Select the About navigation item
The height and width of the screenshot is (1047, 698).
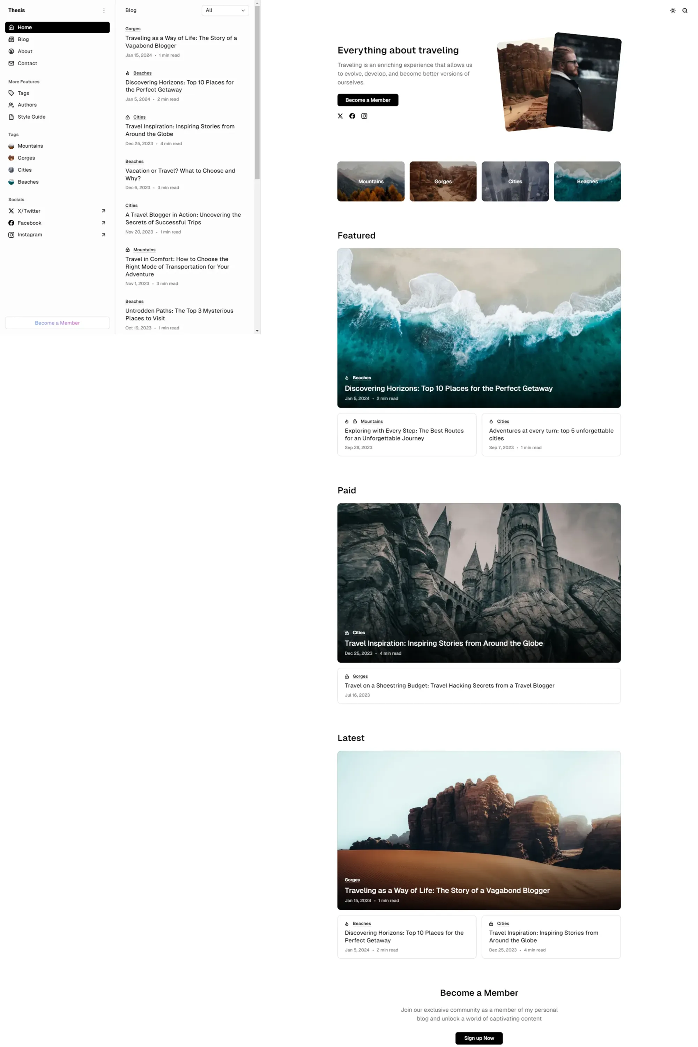coord(24,51)
